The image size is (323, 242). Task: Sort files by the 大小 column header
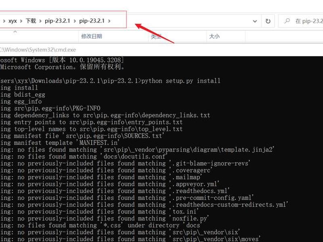pyautogui.click(x=214, y=36)
